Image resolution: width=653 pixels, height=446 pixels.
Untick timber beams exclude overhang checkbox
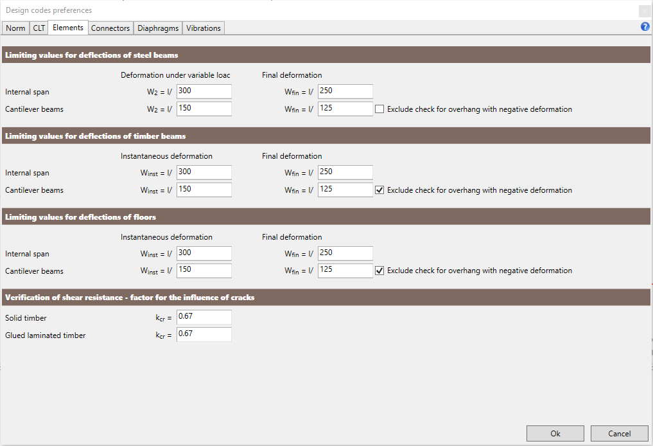point(379,190)
